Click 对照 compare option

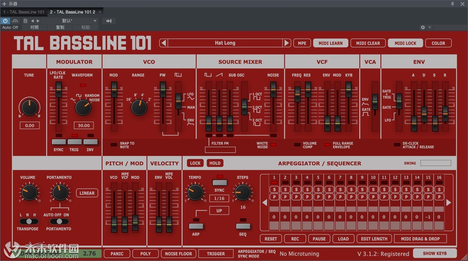[34, 27]
